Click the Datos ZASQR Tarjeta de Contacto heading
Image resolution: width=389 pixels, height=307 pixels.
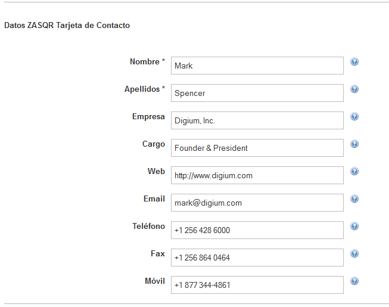coord(67,26)
